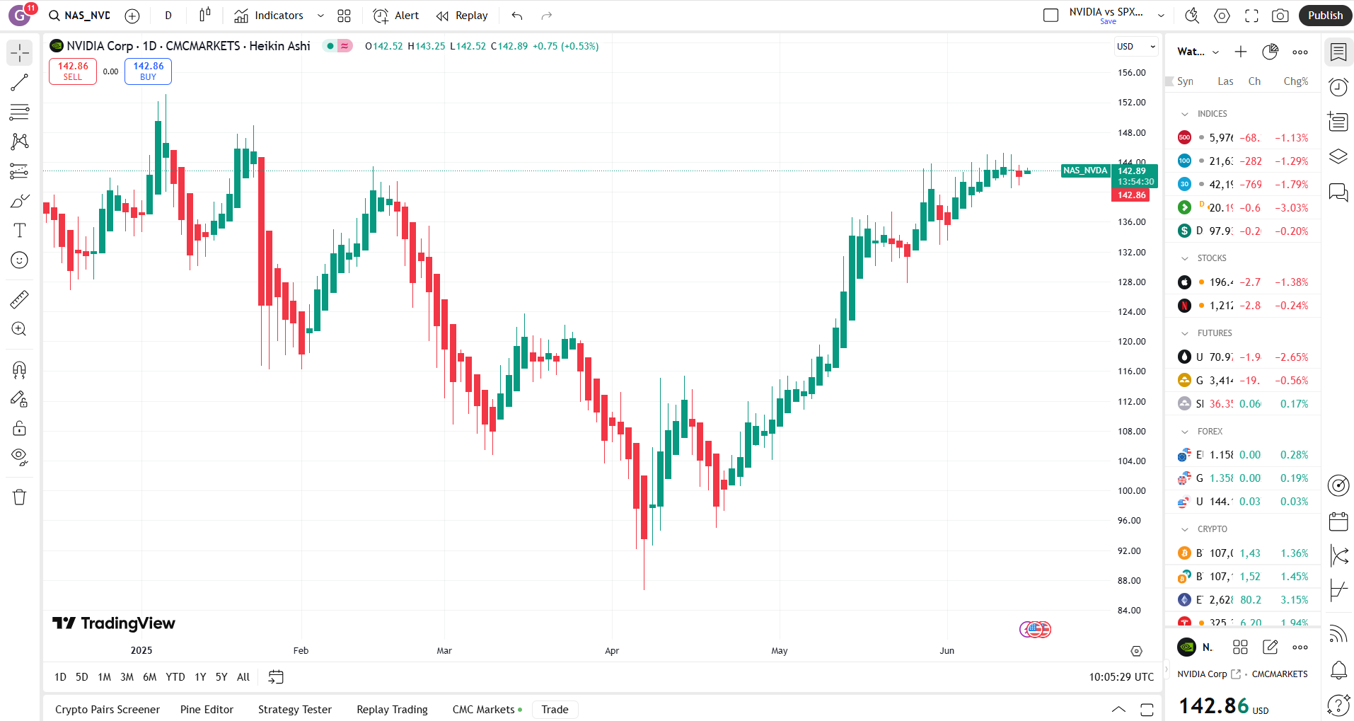
Task: Toggle lock all drawings padlock
Action: coord(20,428)
